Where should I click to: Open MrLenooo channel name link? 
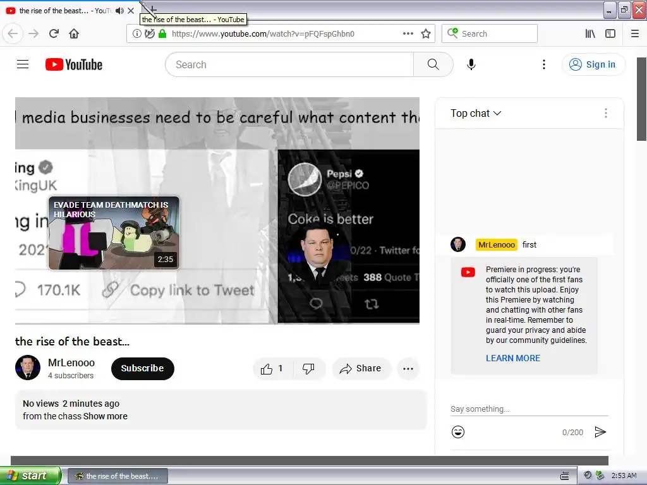71,362
